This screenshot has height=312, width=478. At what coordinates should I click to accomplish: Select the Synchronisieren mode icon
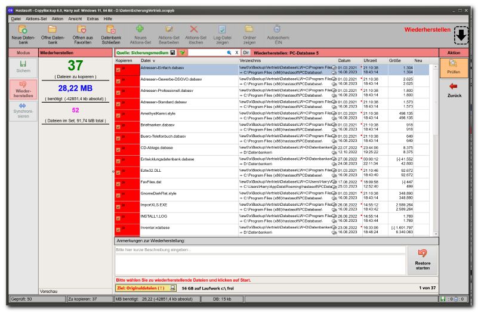tap(23, 110)
